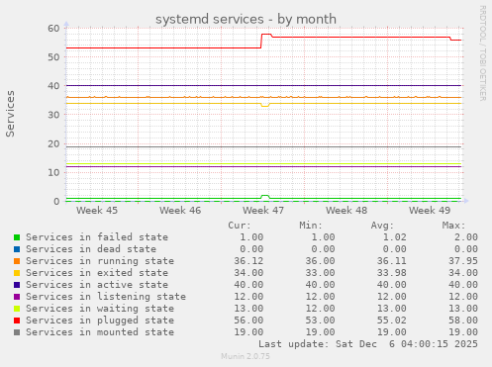Click the y-axis value 50
This screenshot has width=492, height=367.
click(53, 57)
